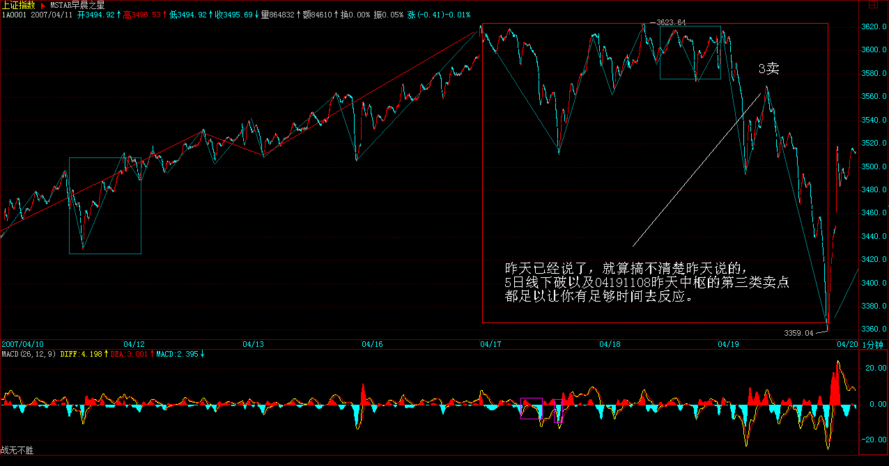Click the 3卖 sell point annotation

(x=768, y=68)
